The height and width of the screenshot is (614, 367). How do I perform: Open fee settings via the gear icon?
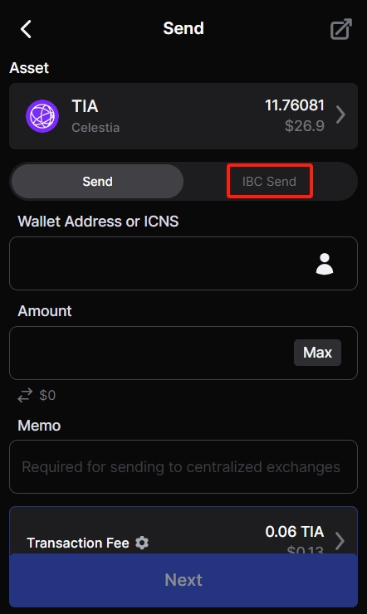coord(142,543)
